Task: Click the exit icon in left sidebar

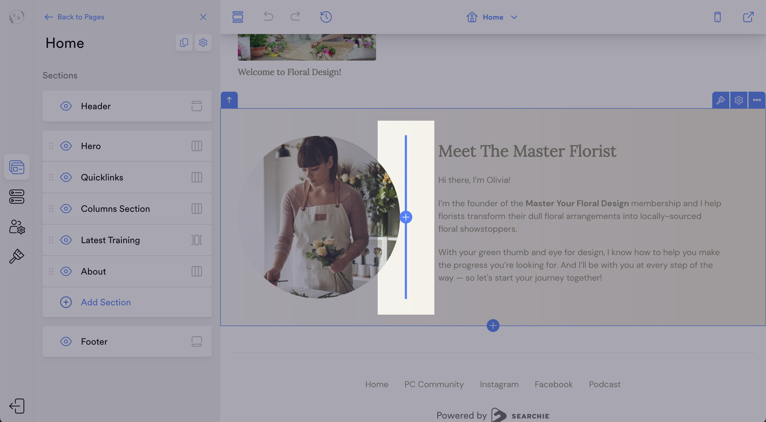Action: 17,406
